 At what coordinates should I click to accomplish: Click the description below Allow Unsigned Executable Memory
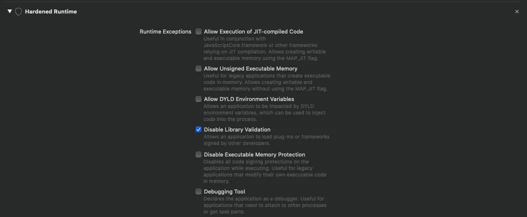pyautogui.click(x=266, y=82)
